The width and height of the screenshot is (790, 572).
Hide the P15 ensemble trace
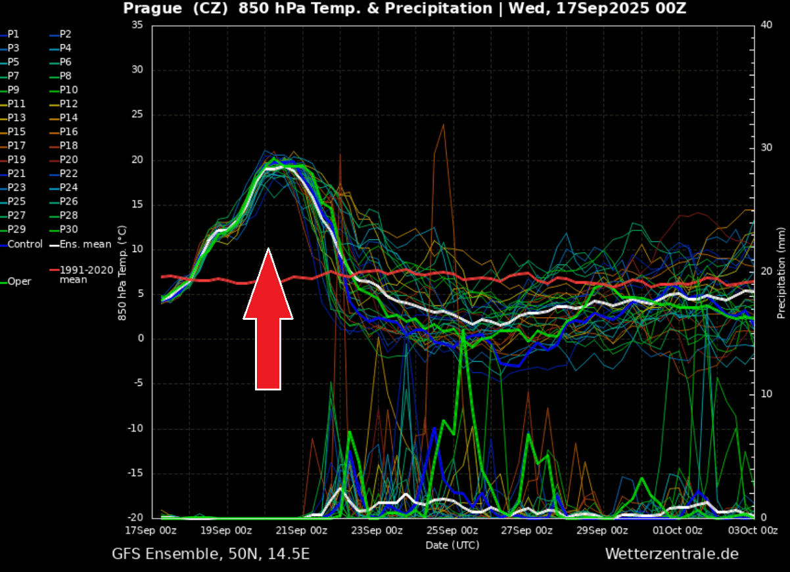click(x=11, y=131)
